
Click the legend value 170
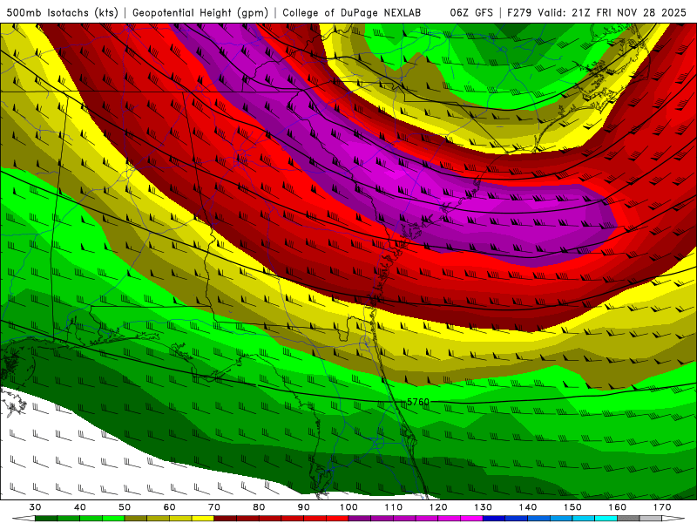(x=662, y=507)
